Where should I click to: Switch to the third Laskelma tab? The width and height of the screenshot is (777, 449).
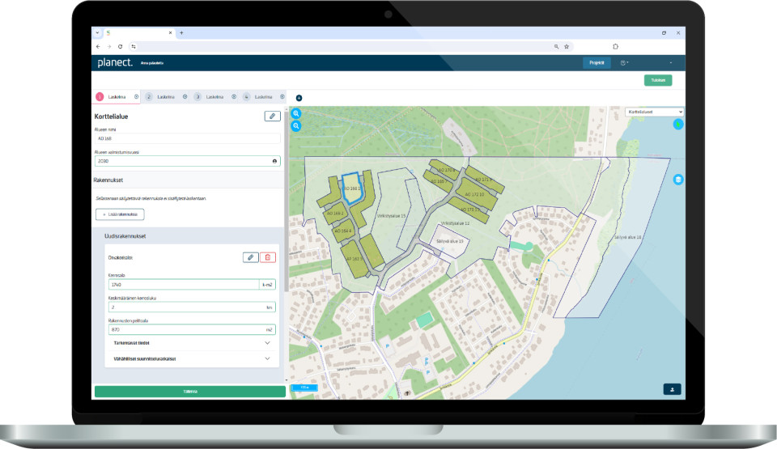[x=214, y=96]
